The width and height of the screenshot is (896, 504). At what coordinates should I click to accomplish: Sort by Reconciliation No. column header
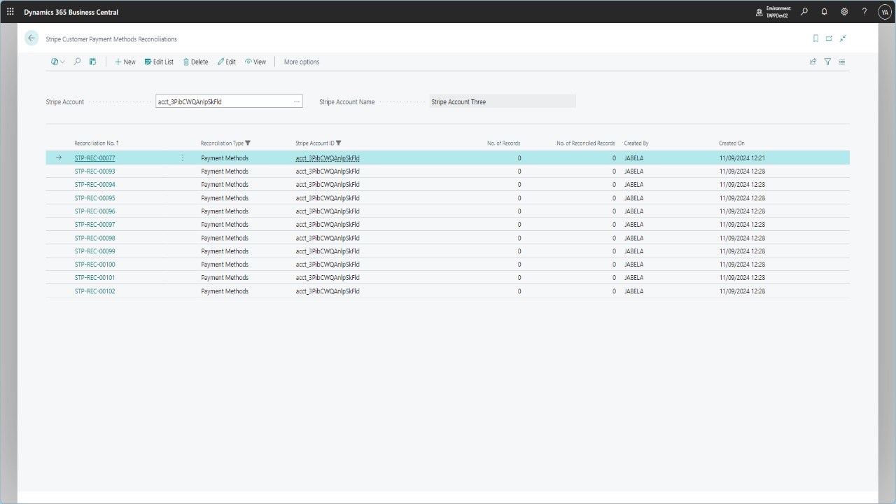tap(97, 143)
